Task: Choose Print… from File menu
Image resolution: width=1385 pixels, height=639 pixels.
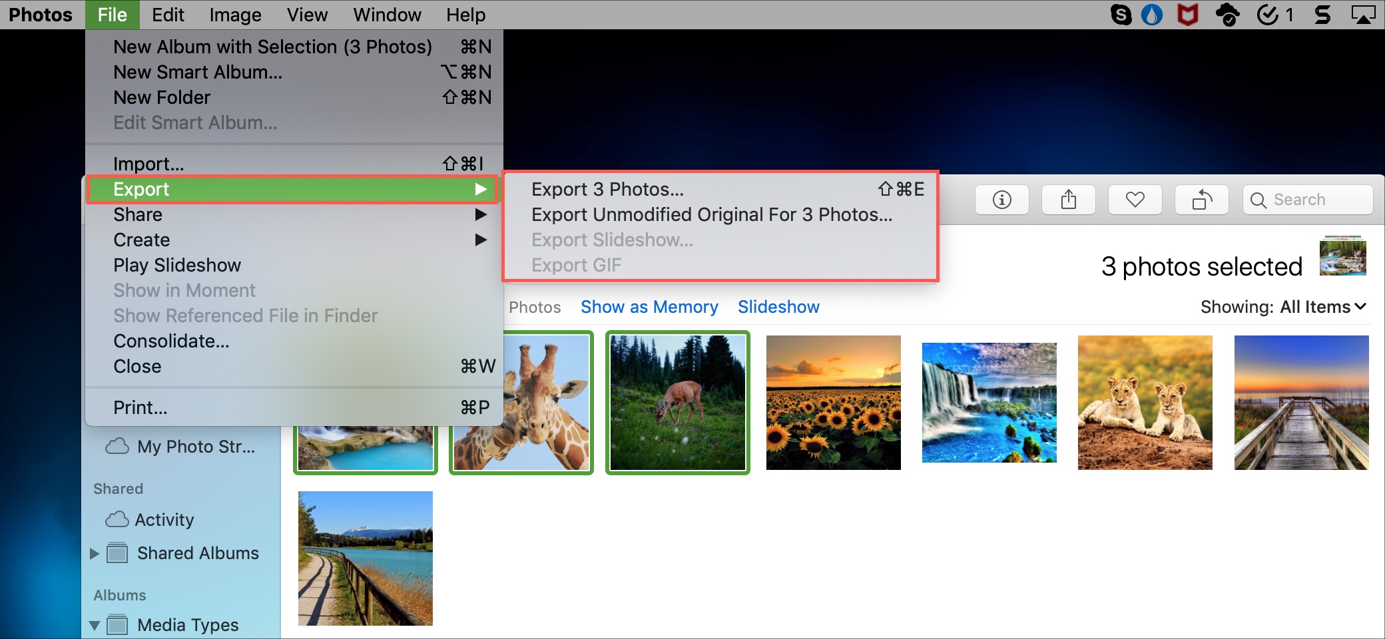Action: click(293, 407)
